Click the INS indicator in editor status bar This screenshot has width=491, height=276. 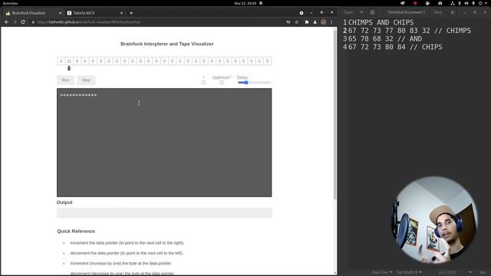[483, 272]
